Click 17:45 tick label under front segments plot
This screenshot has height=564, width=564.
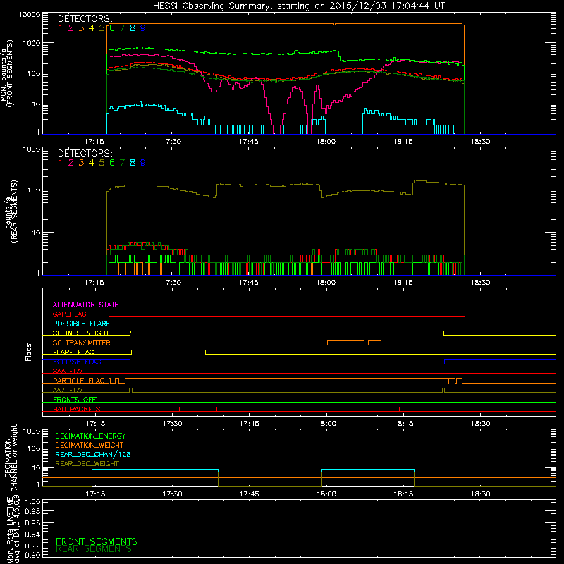click(249, 142)
